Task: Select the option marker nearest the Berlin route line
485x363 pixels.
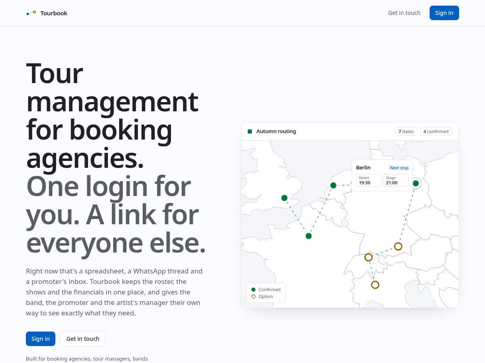Action: (398, 246)
